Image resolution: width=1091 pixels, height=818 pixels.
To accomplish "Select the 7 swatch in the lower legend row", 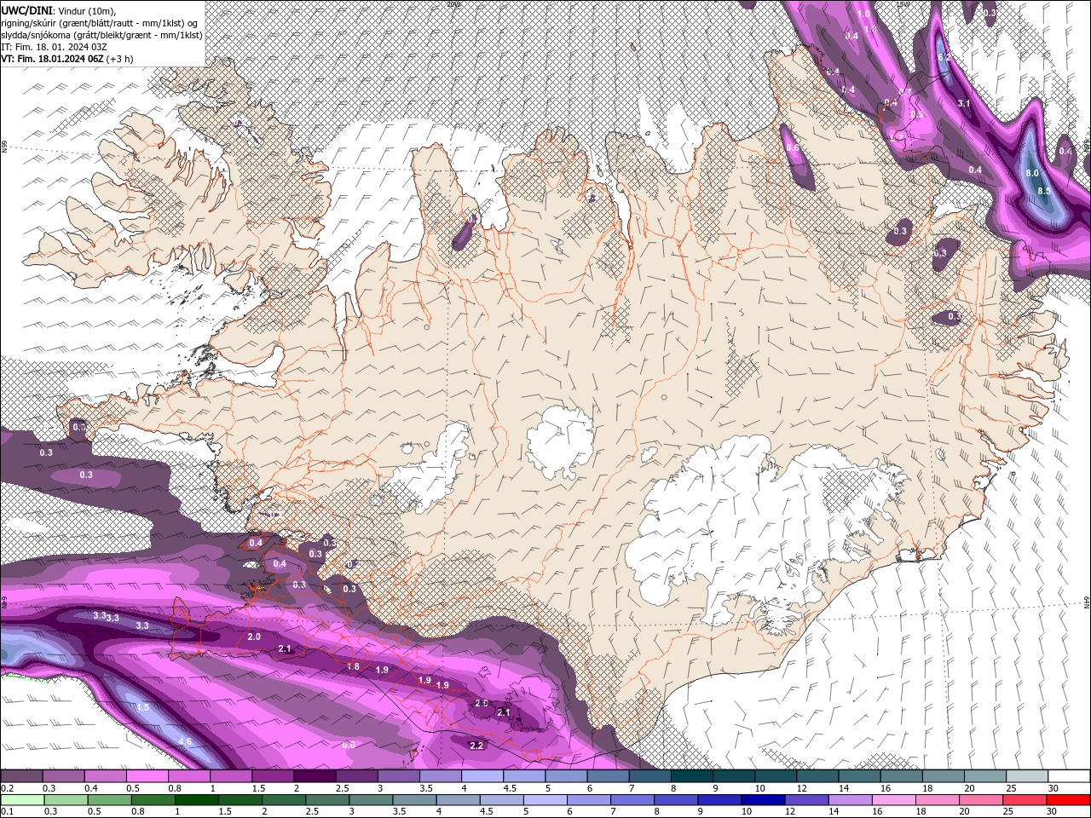I will point(632,800).
